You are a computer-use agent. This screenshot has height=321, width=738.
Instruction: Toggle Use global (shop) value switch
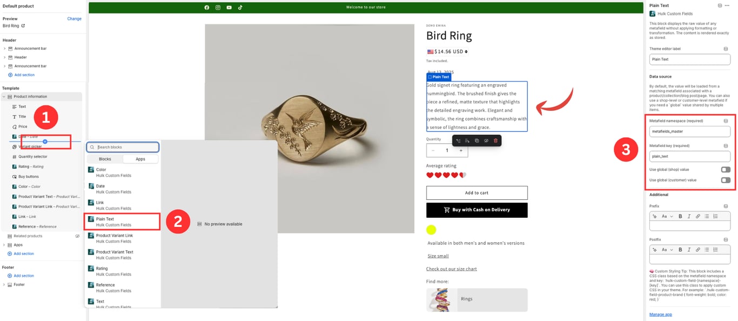coord(726,170)
